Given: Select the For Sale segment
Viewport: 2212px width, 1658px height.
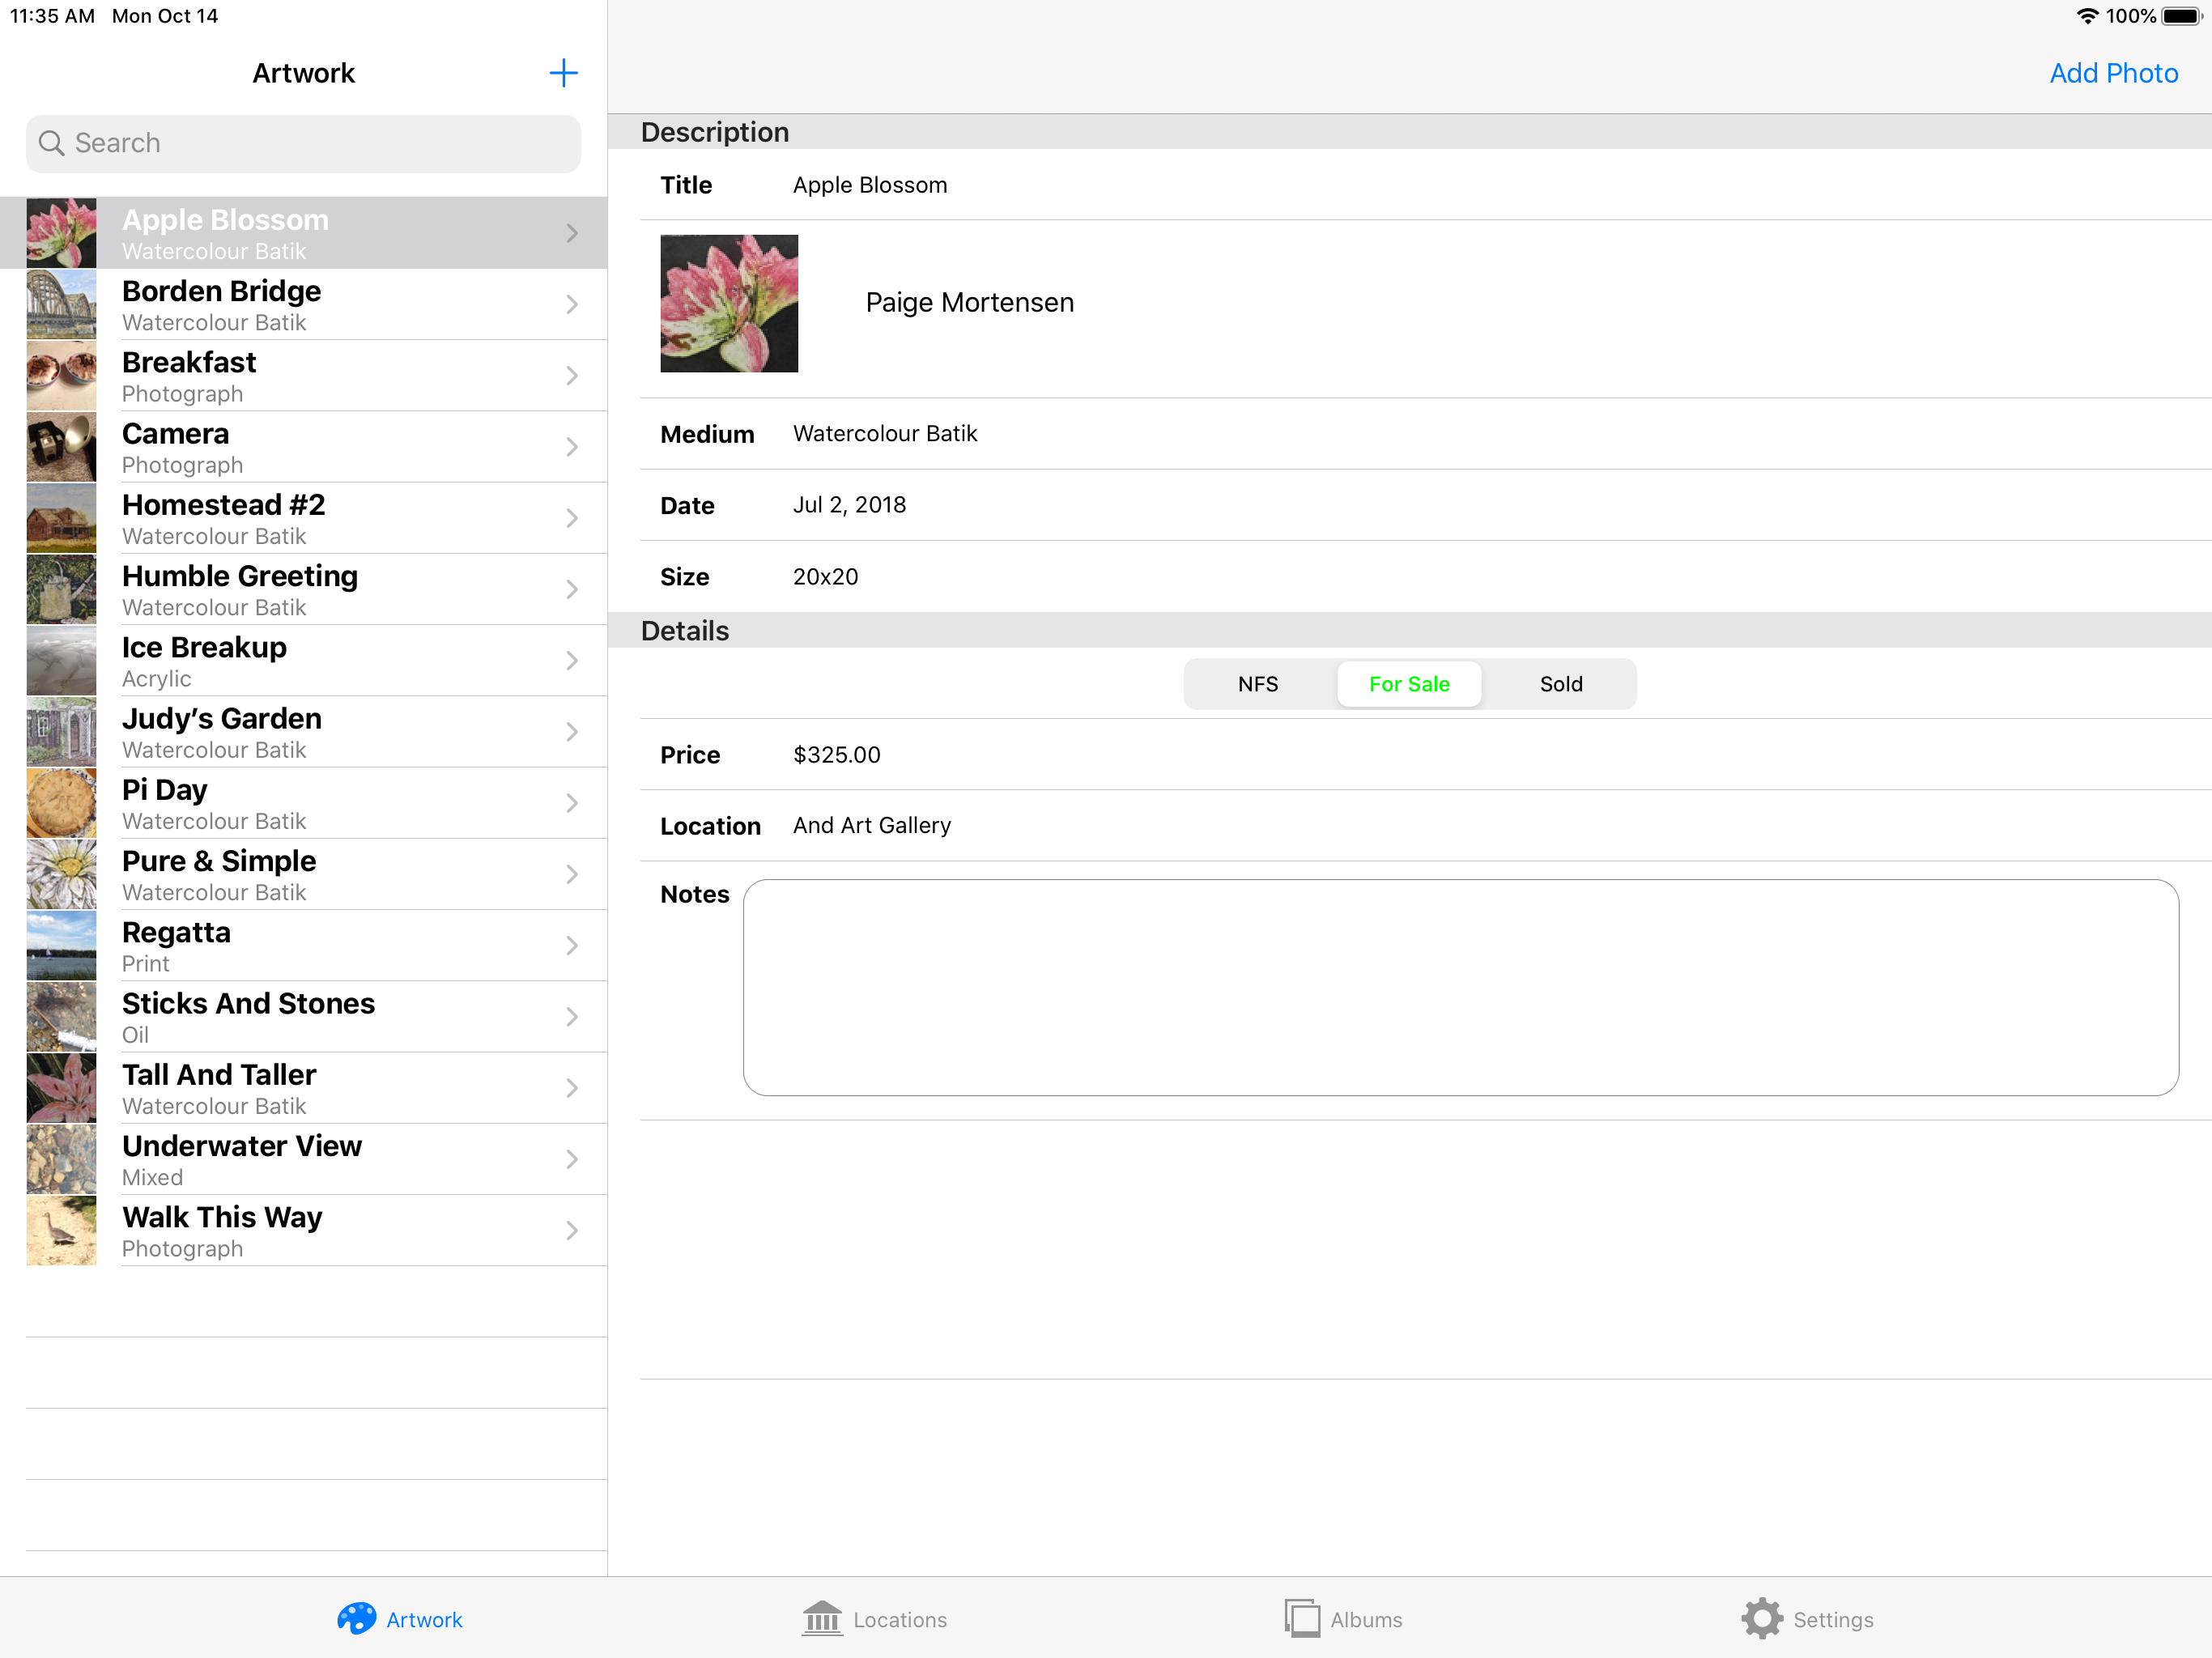Looking at the screenshot, I should tap(1408, 684).
